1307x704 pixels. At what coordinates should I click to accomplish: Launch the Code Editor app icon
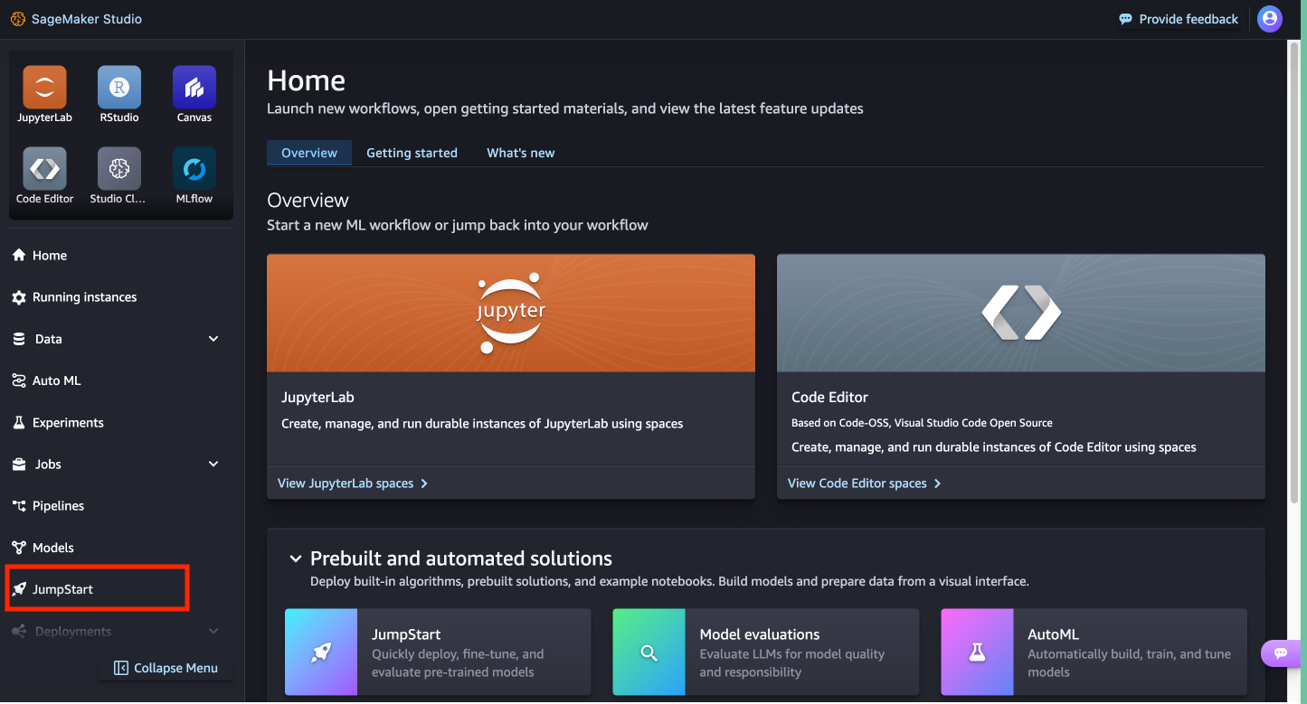coord(44,168)
